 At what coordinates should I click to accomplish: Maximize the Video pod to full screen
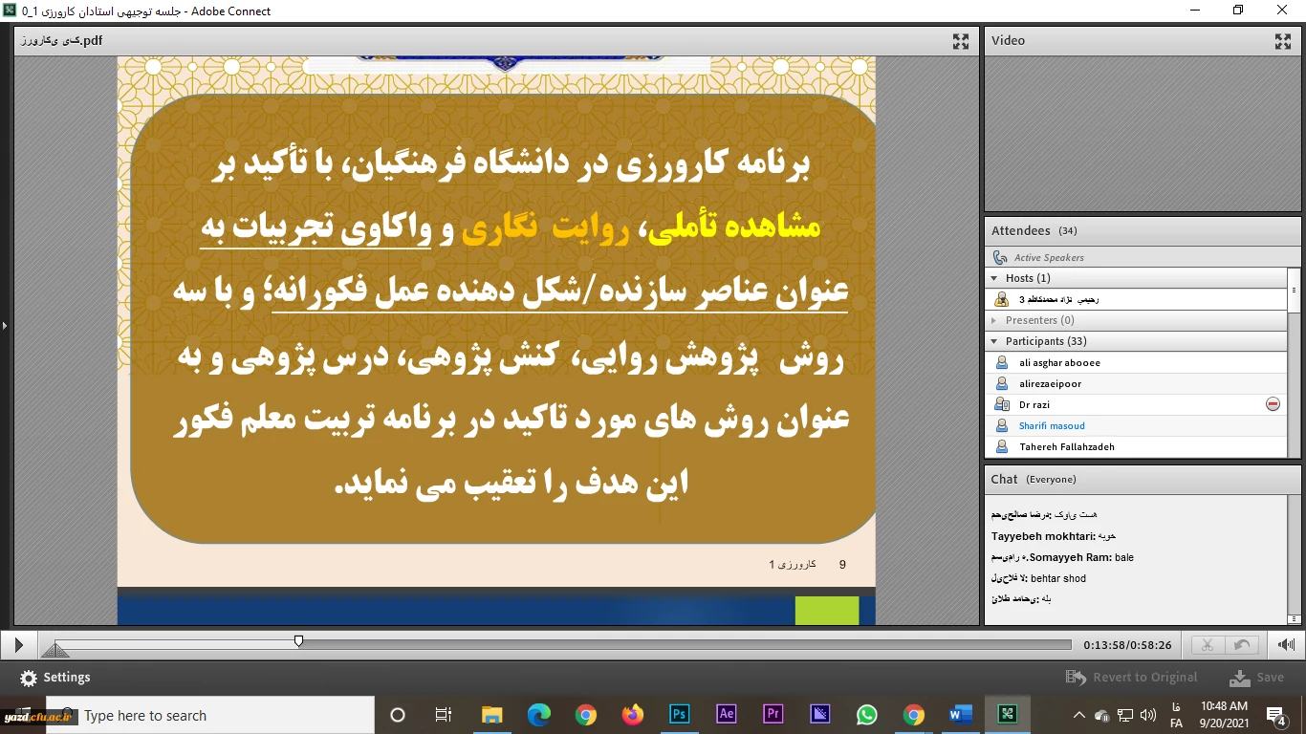coord(1282,41)
